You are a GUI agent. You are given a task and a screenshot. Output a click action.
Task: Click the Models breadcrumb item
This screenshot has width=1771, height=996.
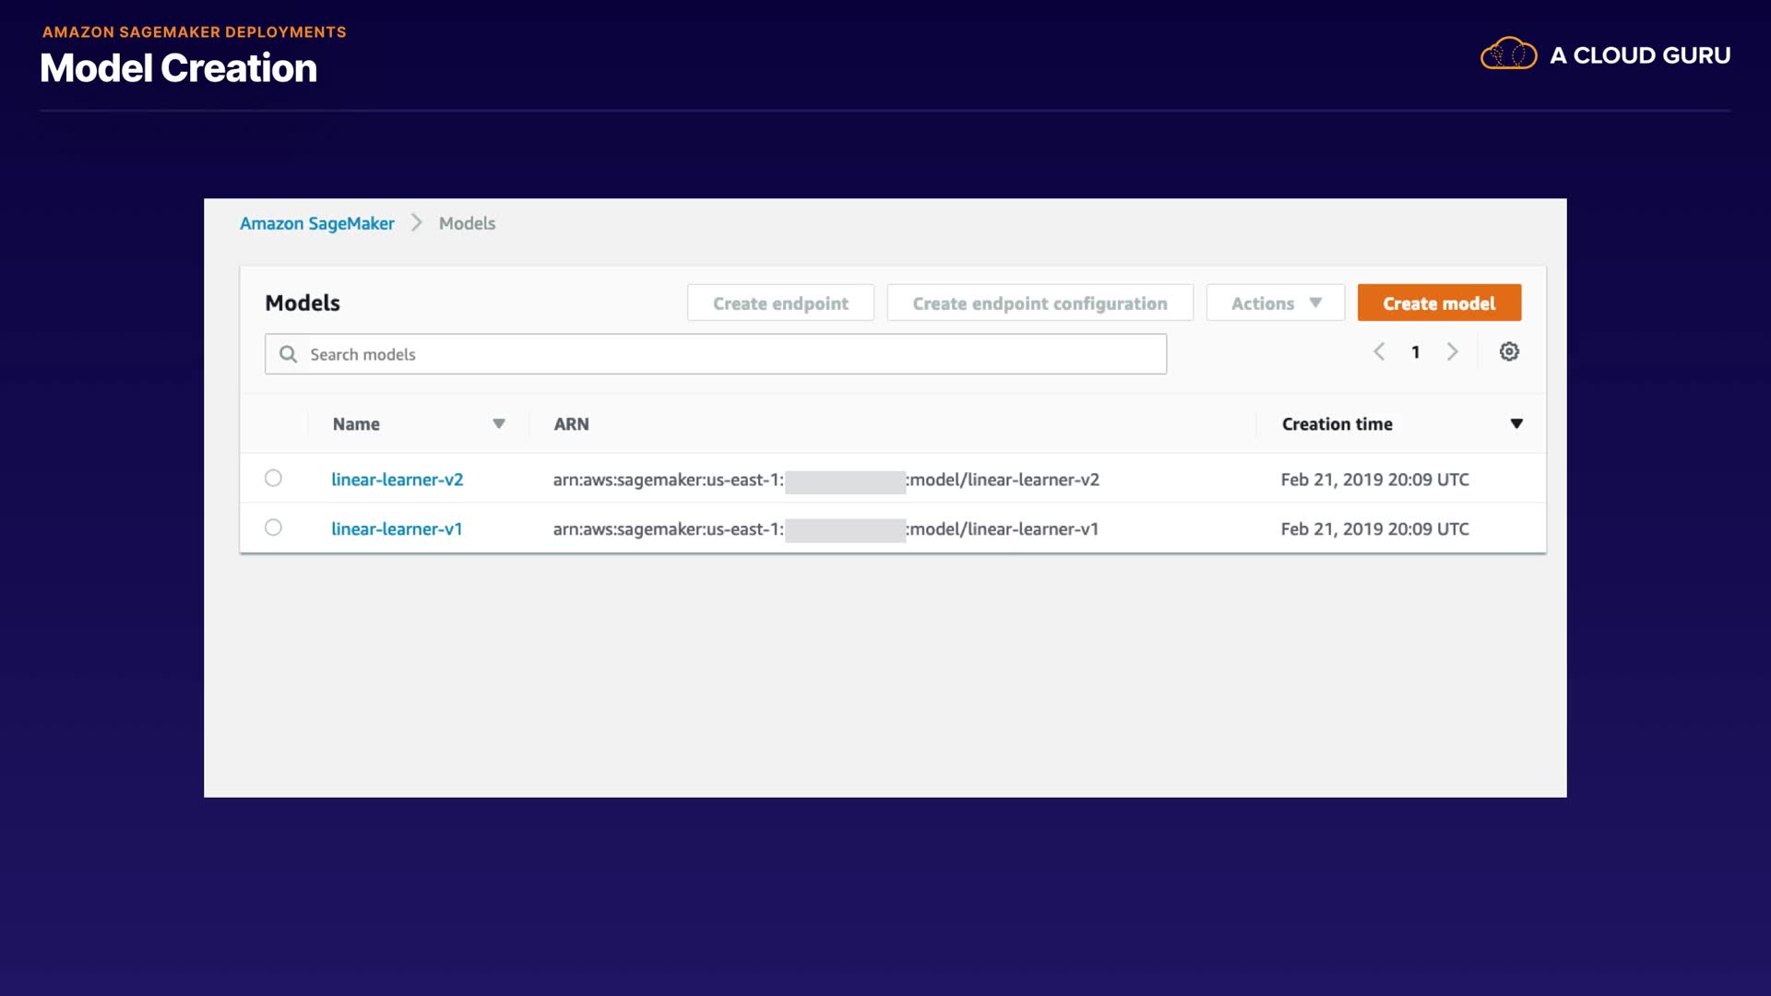click(467, 223)
